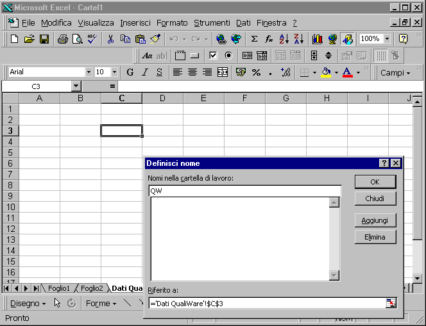Click the Sort Ascending A-Z icon
Viewport: 426px width, 326px height.
click(x=284, y=39)
